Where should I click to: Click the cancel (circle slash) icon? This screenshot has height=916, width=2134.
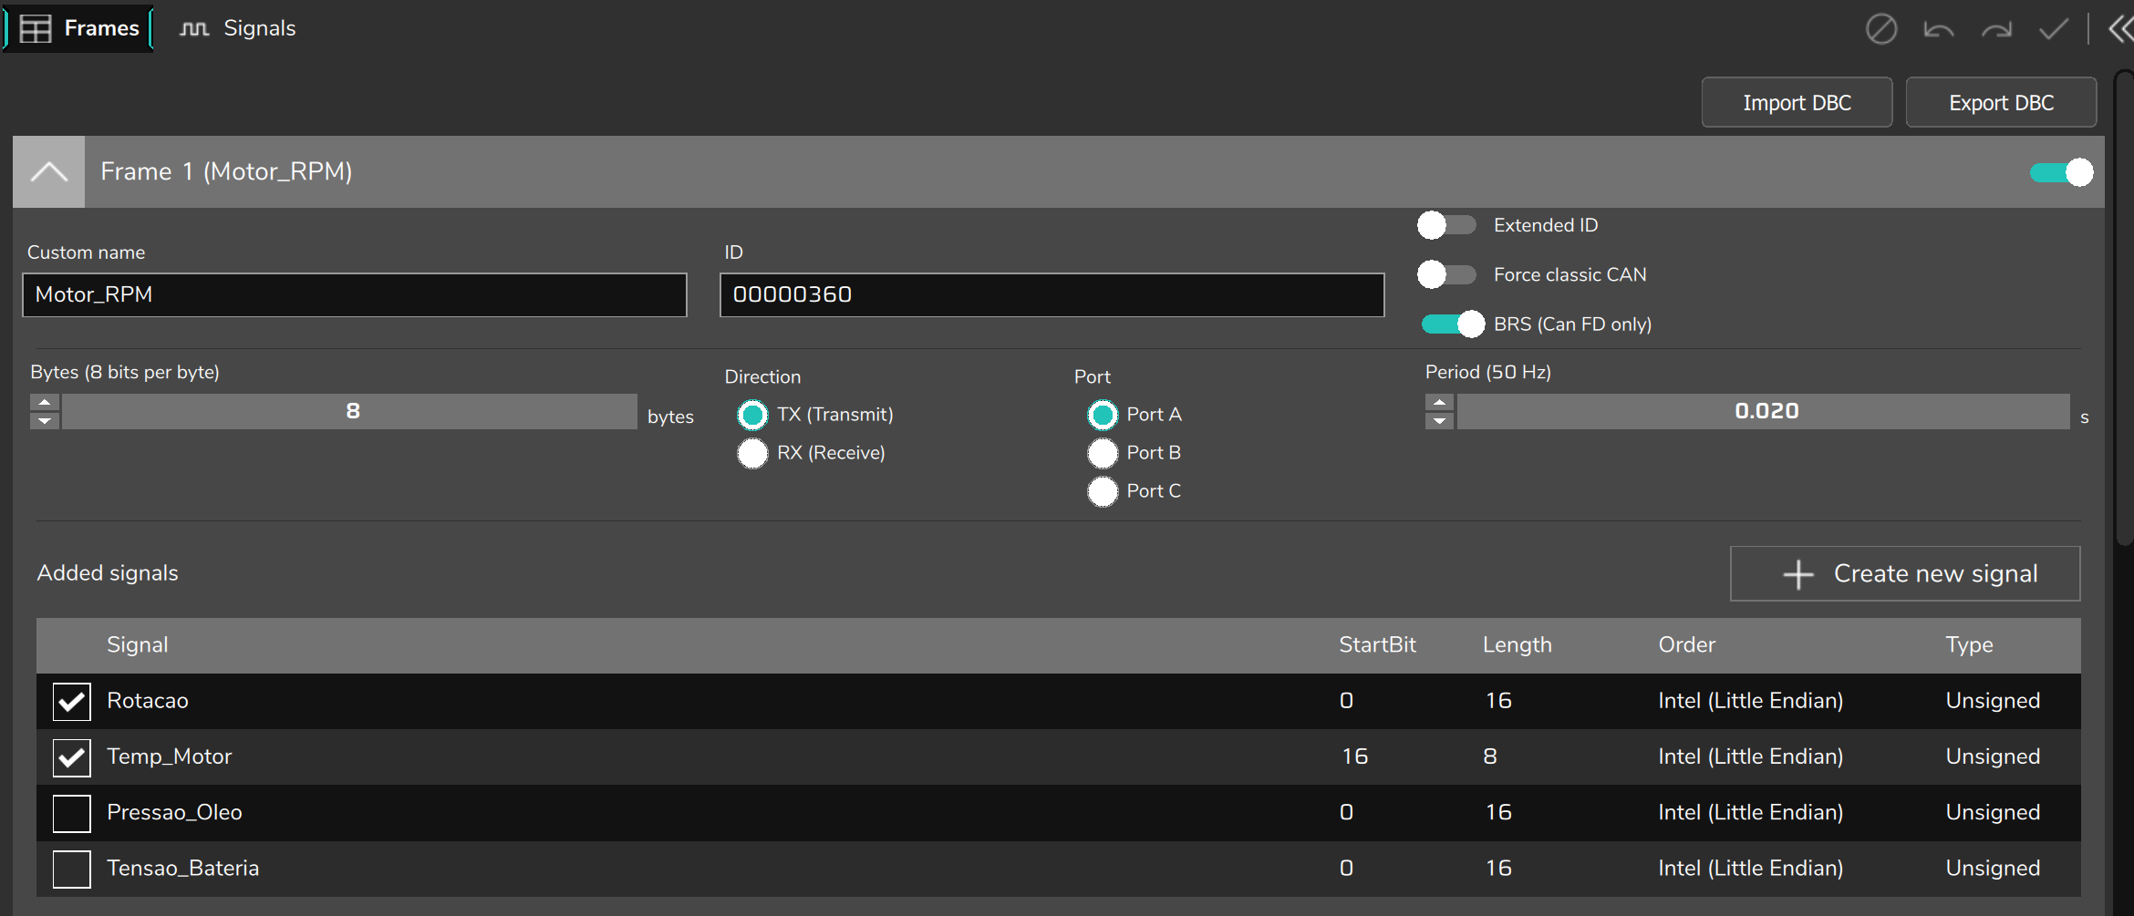pyautogui.click(x=1880, y=29)
